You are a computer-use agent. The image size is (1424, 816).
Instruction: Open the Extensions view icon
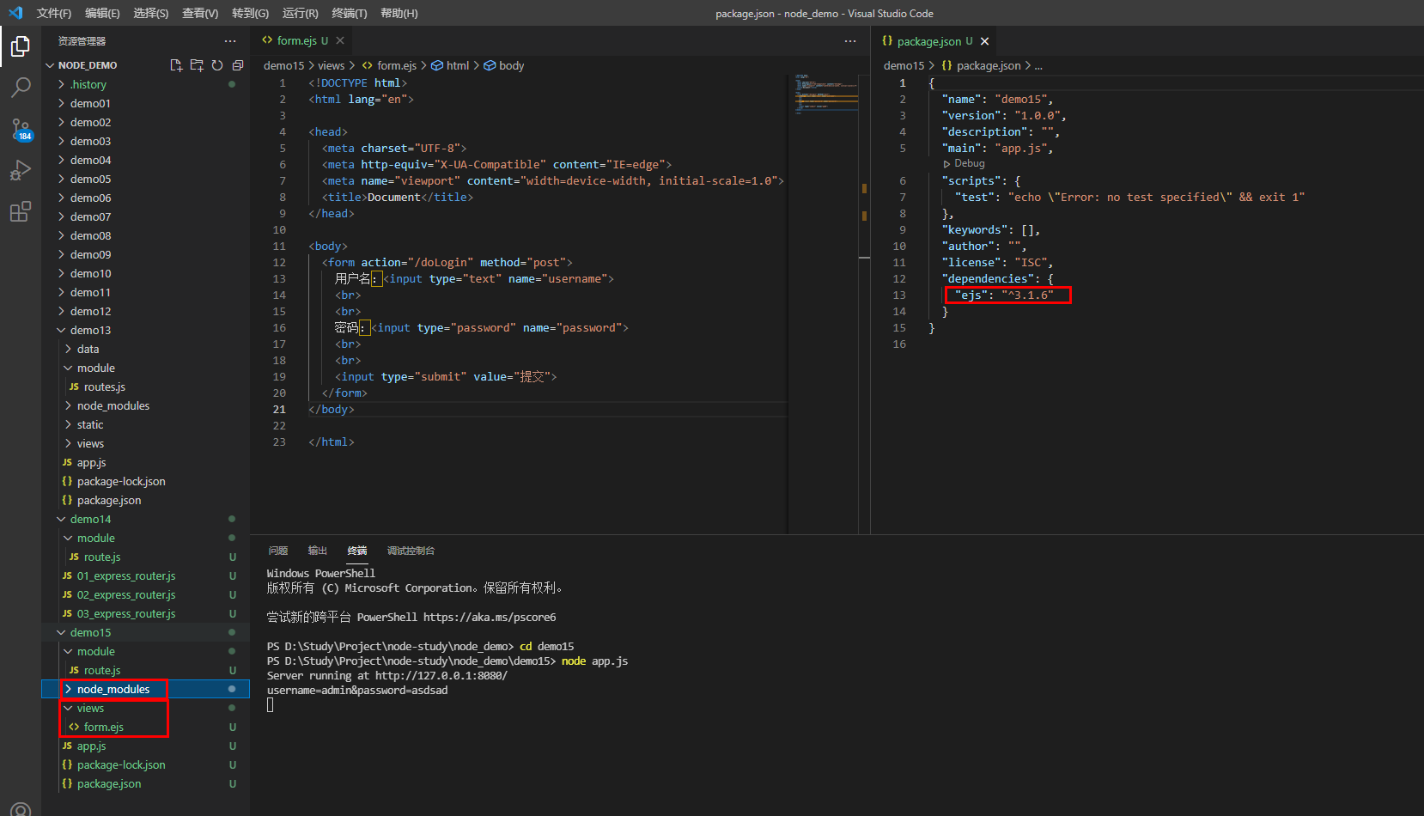coord(21,211)
